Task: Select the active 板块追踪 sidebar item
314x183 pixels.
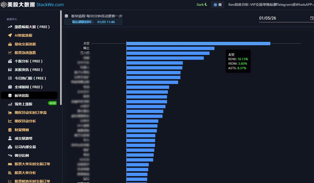Action: [29, 95]
